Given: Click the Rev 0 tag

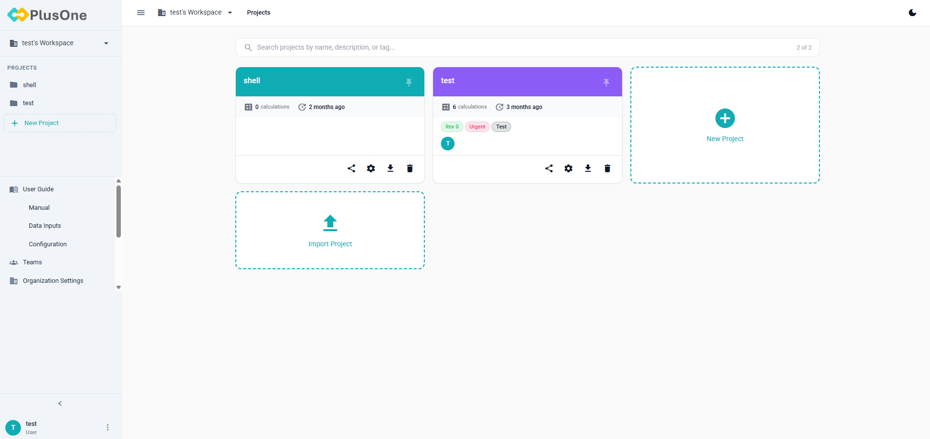Looking at the screenshot, I should (452, 127).
